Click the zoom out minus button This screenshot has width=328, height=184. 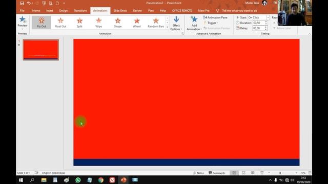(x=269, y=173)
